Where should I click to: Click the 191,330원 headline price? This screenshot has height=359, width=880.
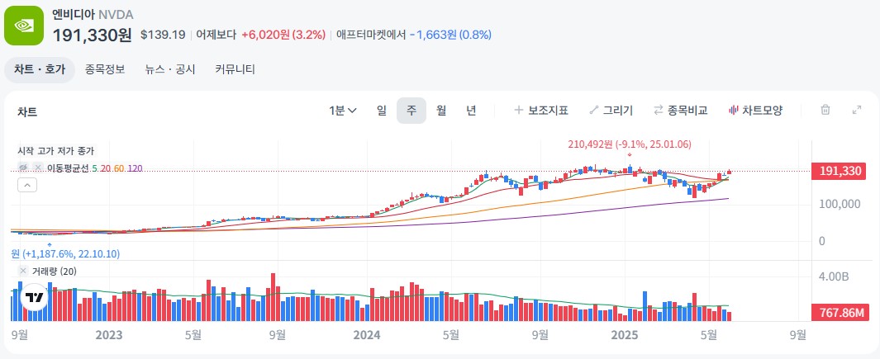[92, 35]
